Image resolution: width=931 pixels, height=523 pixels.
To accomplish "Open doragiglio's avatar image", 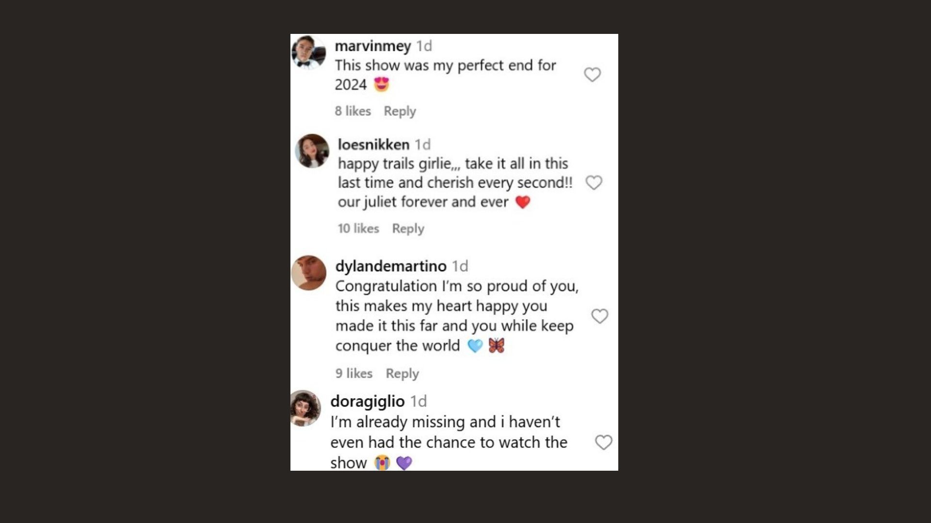I will 306,408.
